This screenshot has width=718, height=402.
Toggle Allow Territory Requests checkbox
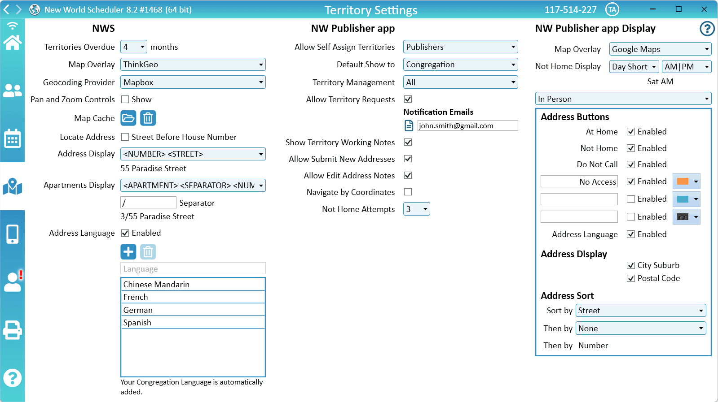pyautogui.click(x=408, y=99)
